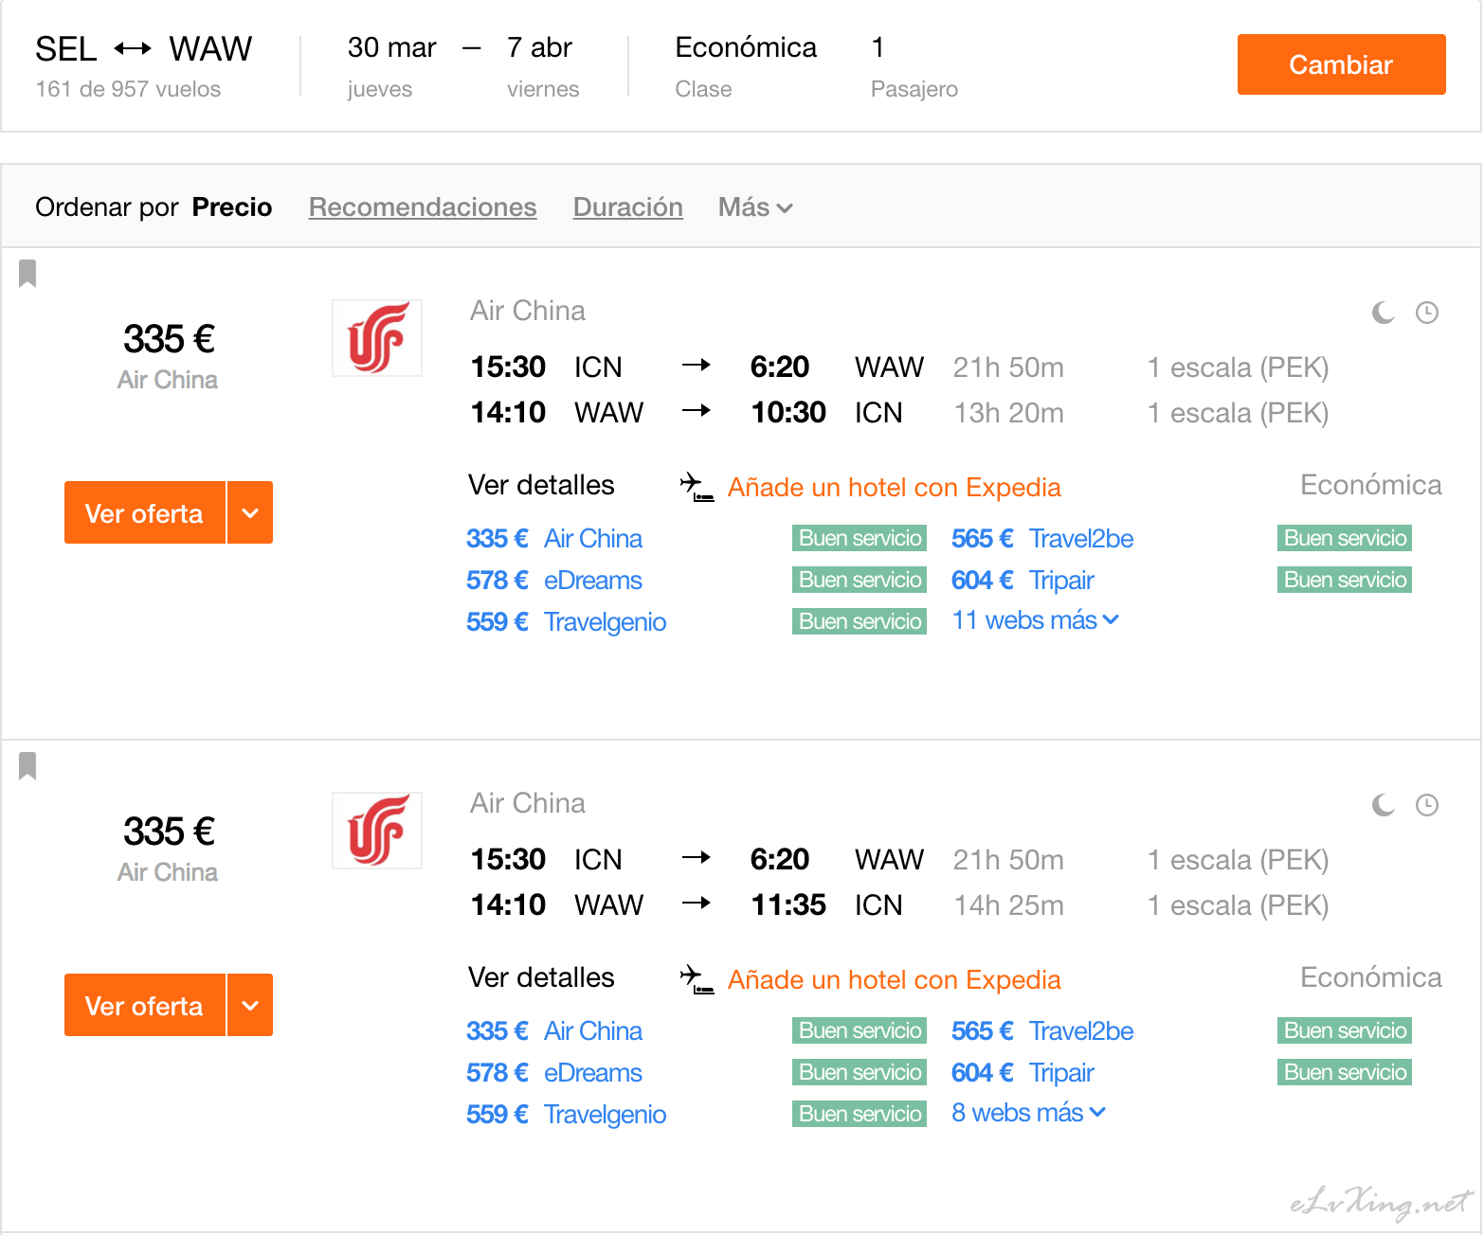Select 559 € Travelgenio offer in second result

tap(567, 1114)
